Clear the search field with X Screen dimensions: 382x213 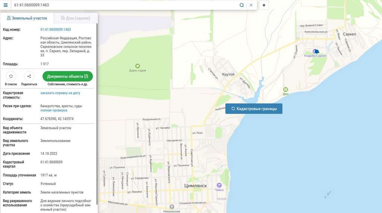click(251, 5)
